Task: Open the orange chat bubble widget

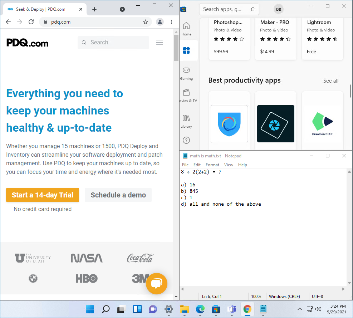Action: coord(156,284)
